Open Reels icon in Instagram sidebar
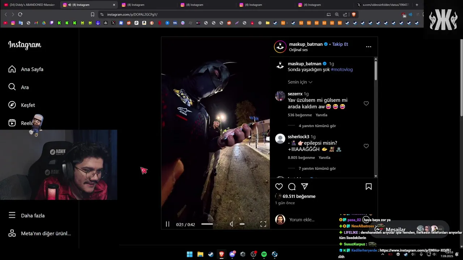This screenshot has height=260, width=463. 12,123
